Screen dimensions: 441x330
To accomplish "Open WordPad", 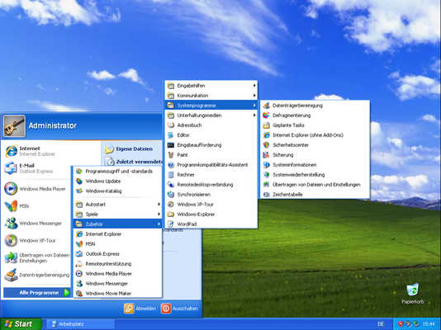I will coord(211,224).
